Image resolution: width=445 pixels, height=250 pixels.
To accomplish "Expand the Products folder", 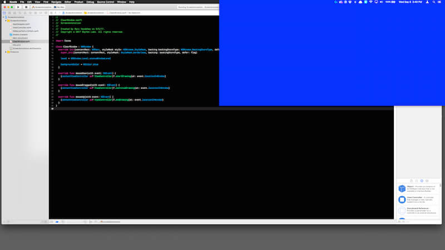I will [6, 52].
